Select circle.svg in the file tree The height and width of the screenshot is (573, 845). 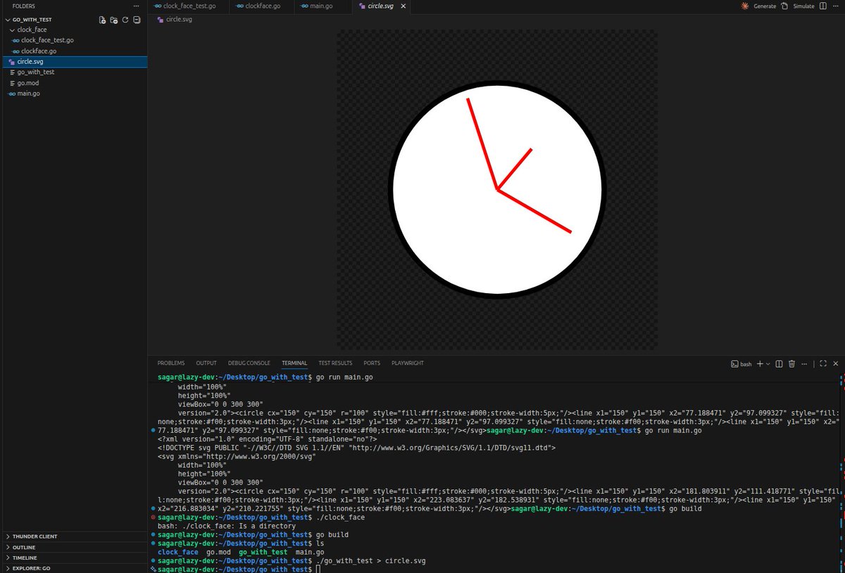click(74, 62)
